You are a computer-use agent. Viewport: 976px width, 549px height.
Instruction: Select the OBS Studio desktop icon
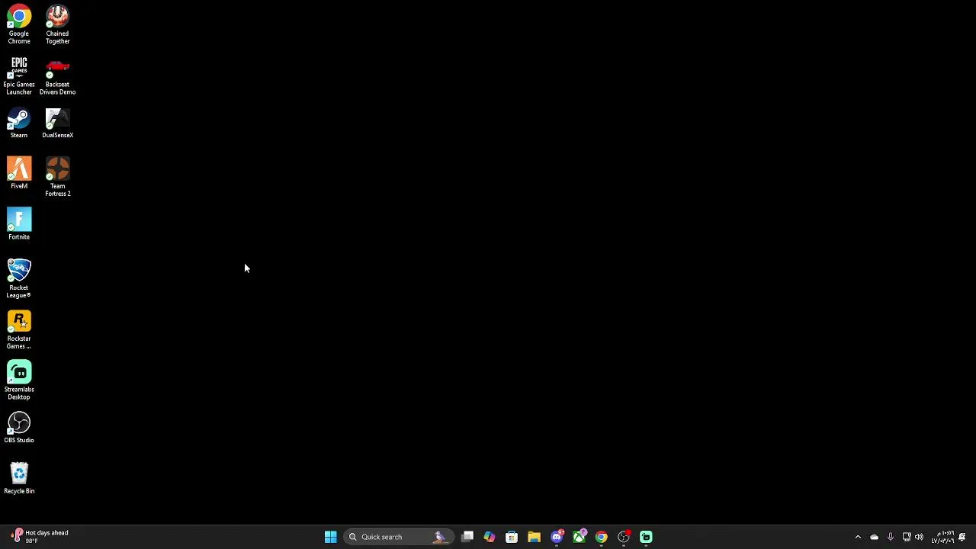[19, 429]
